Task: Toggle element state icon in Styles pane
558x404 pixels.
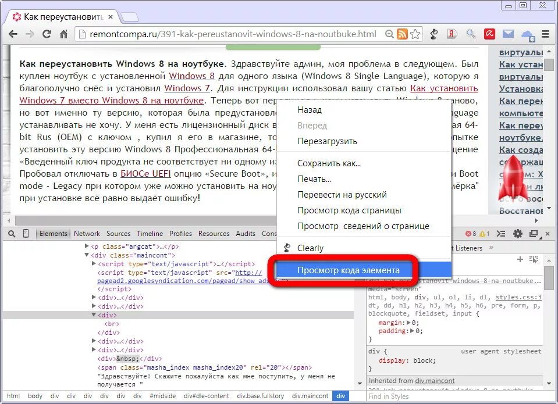Action: pos(534,259)
